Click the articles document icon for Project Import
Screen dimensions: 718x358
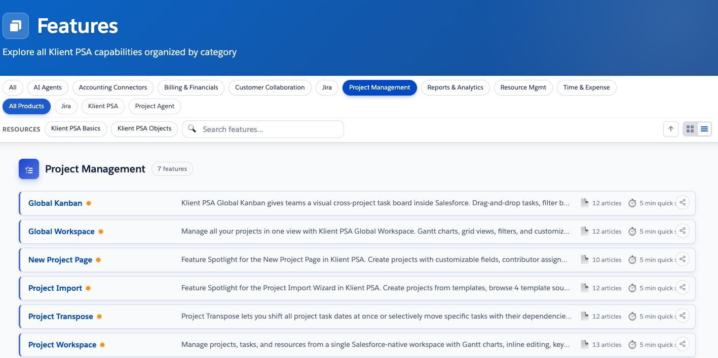coord(585,288)
